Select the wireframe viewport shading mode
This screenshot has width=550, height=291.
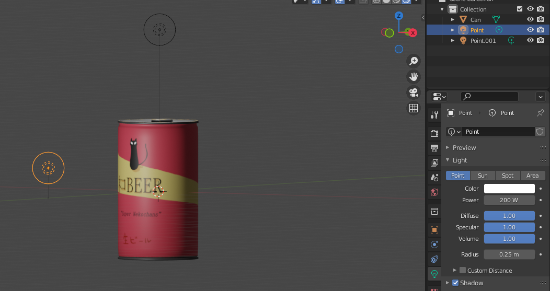pos(376,1)
